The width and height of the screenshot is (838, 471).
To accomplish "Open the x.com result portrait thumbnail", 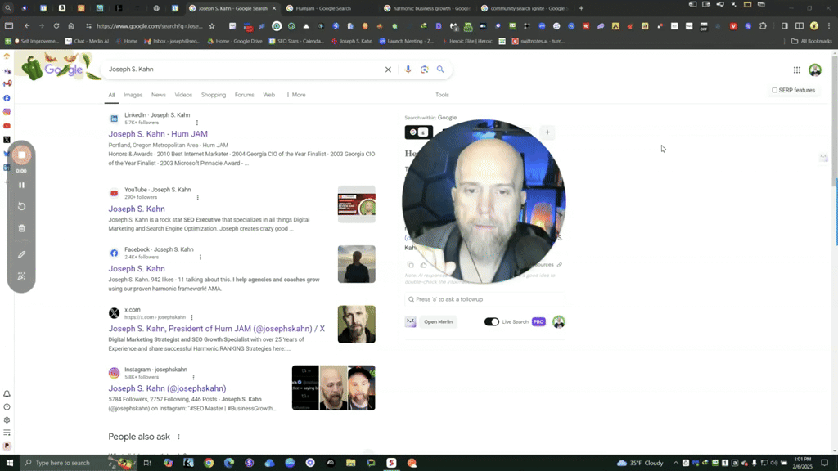I will (357, 324).
